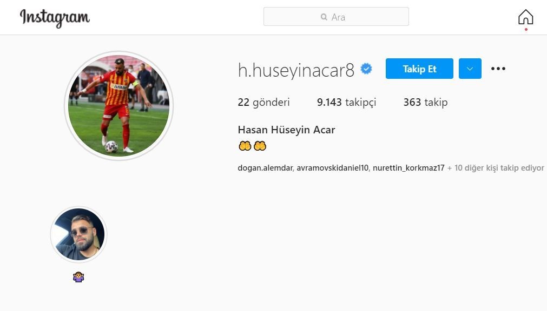This screenshot has width=547, height=311.
Task: Open the avramovskidaniel10 profile link
Action: click(332, 168)
